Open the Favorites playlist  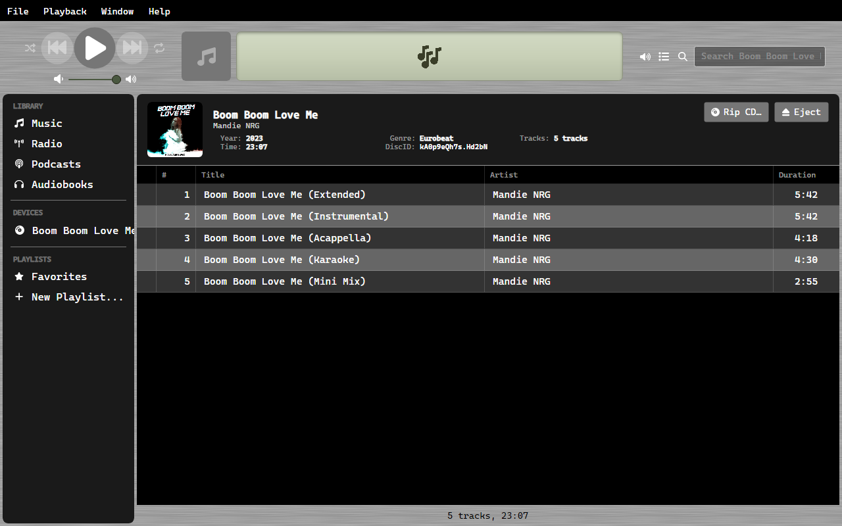coord(70,276)
